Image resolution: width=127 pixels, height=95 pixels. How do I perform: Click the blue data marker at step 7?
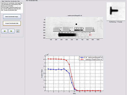click(x=64, y=69)
